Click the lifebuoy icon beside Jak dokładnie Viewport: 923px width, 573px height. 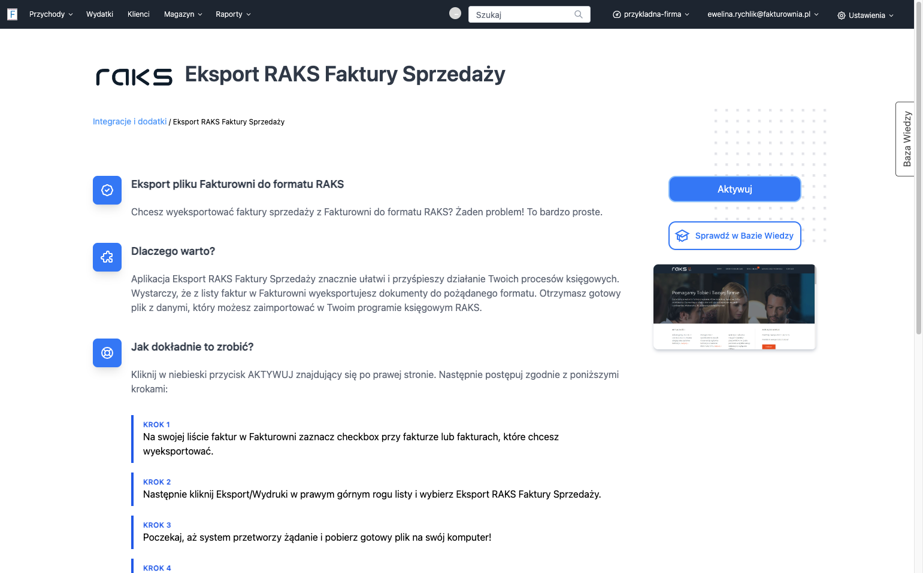click(x=107, y=353)
